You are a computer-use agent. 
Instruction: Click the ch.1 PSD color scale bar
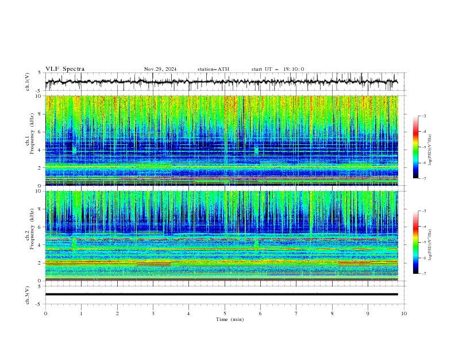(416, 147)
